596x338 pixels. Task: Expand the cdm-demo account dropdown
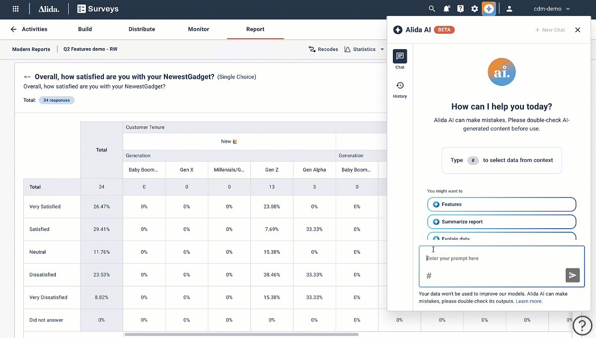551,9
